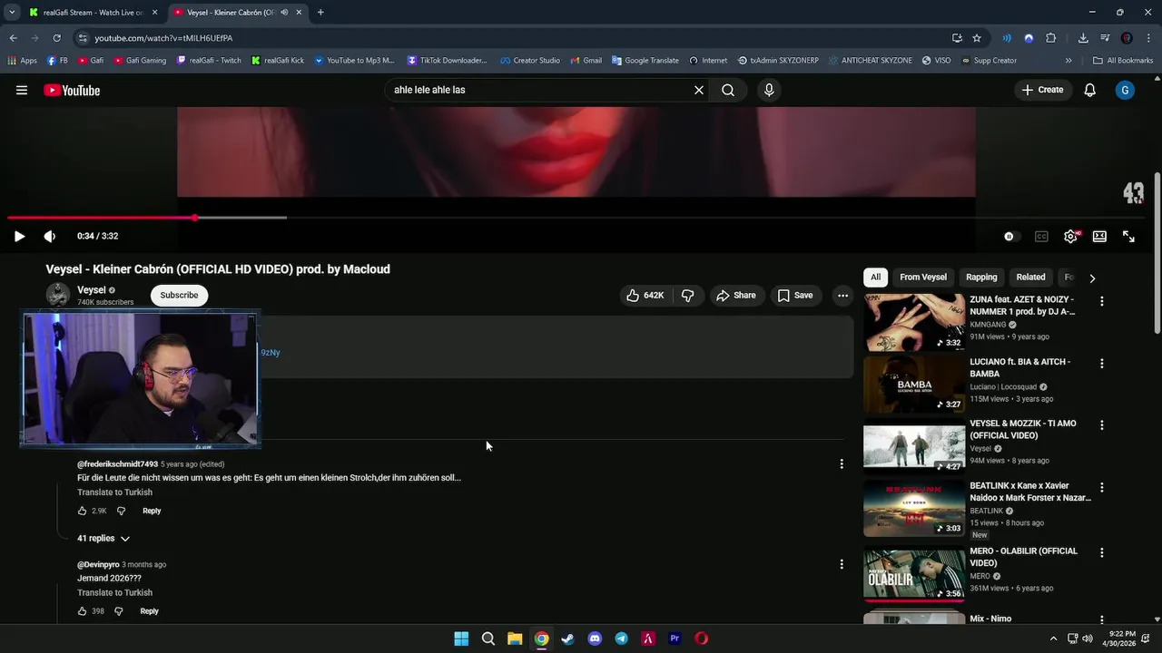Reply to the Devinpyro comment
Screen dimensions: 1162x653
pos(149,611)
